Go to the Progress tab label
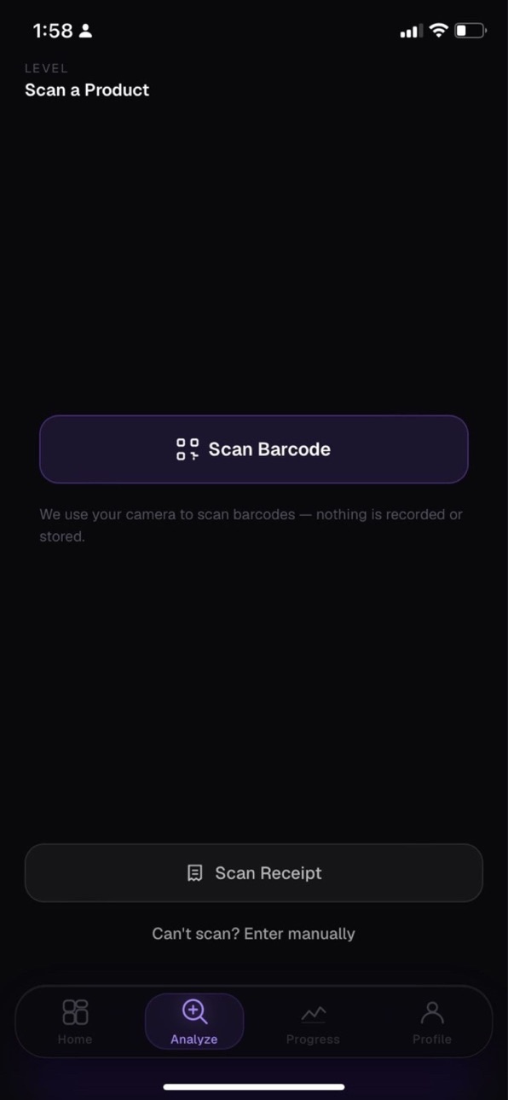This screenshot has height=1100, width=508. (313, 1039)
